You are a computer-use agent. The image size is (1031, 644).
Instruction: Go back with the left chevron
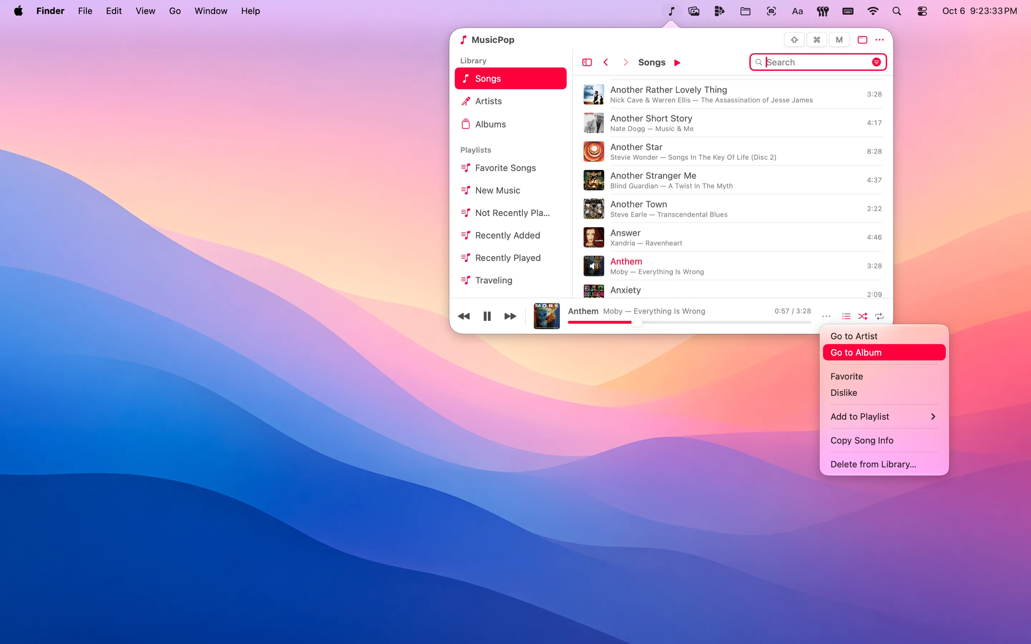[x=605, y=63]
